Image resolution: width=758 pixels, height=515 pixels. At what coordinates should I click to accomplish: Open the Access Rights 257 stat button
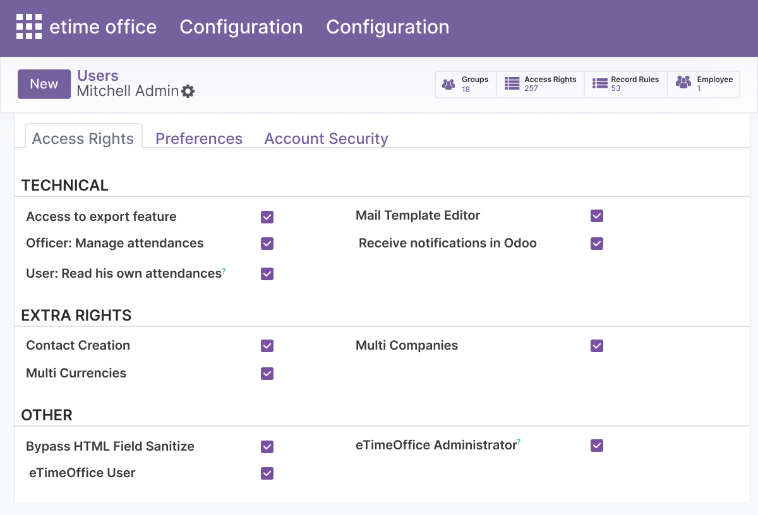click(541, 84)
